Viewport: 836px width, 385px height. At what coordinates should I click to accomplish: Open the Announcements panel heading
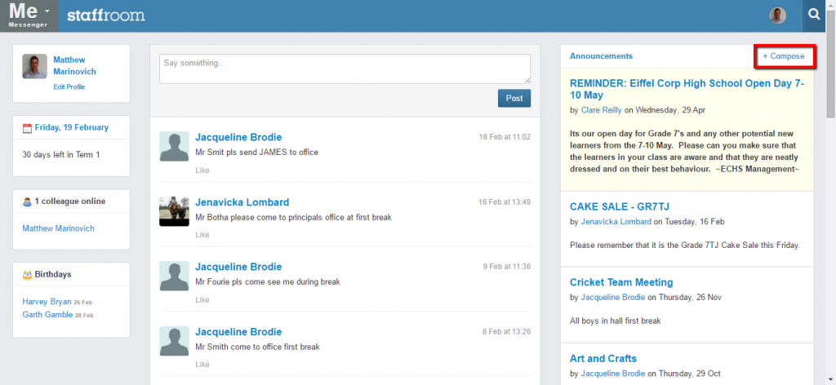click(601, 56)
